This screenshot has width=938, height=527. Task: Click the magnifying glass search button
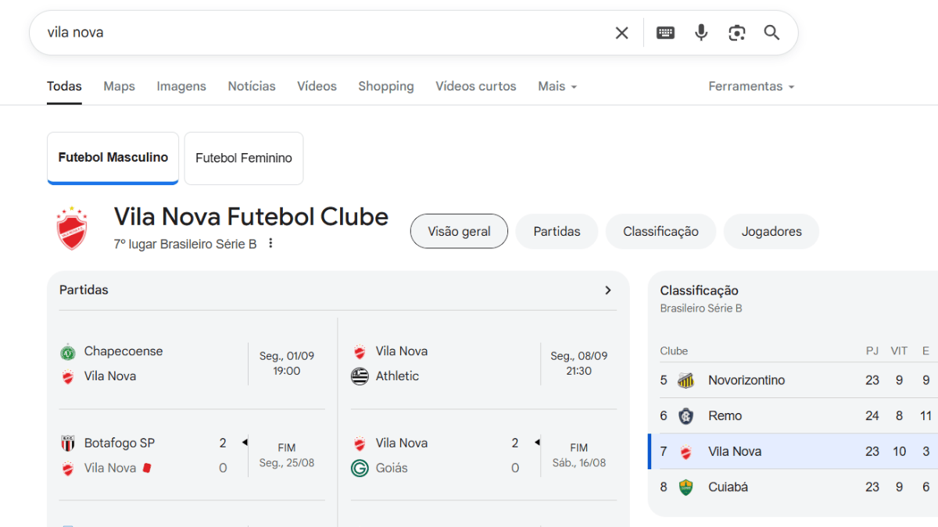pos(772,33)
